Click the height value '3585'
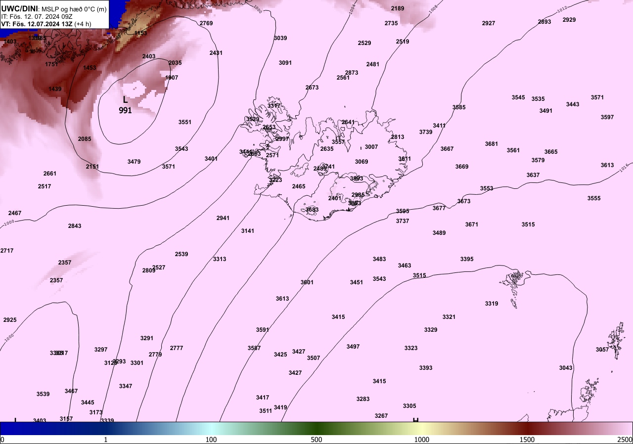The width and height of the screenshot is (633, 444). (459, 107)
